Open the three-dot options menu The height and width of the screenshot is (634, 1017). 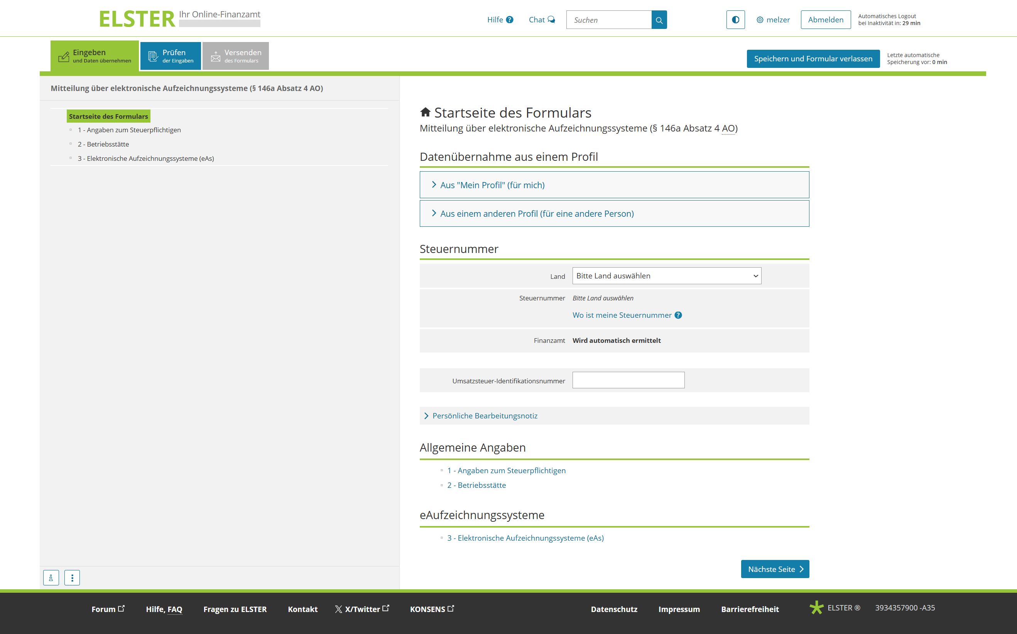tap(72, 577)
